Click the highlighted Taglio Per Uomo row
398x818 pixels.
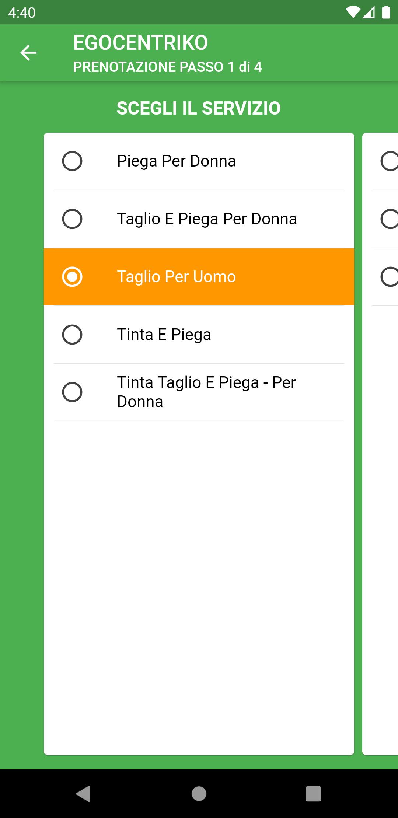tap(199, 277)
